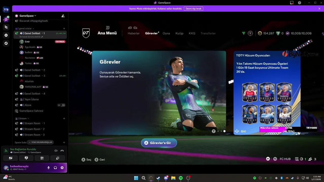Toggle system volume speaker icon in tray
This screenshot has height=182, width=324.
(307, 178)
